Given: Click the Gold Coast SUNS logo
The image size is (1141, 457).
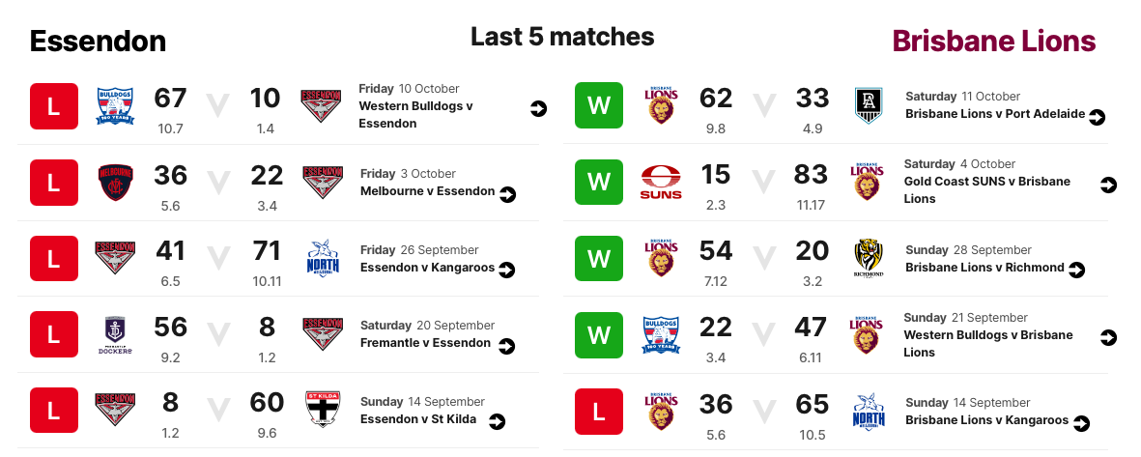Looking at the screenshot, I should [x=661, y=183].
